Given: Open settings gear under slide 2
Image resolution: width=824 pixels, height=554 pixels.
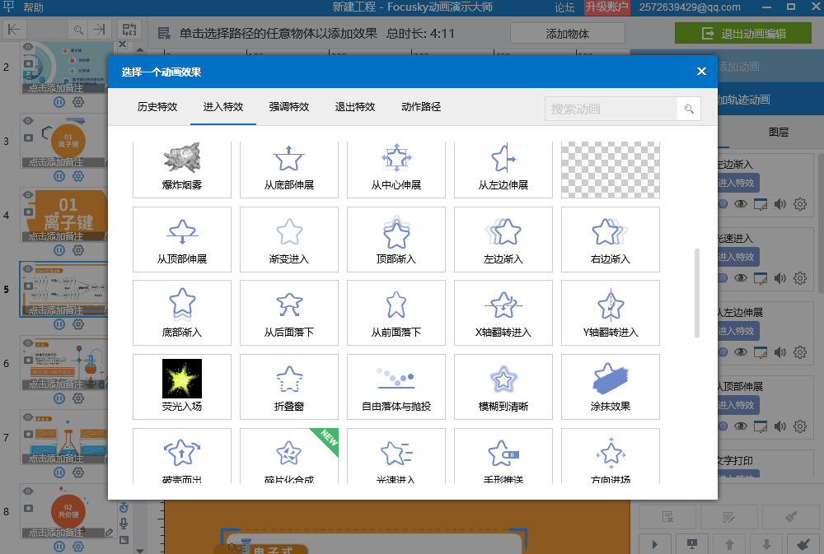Looking at the screenshot, I should (78, 102).
